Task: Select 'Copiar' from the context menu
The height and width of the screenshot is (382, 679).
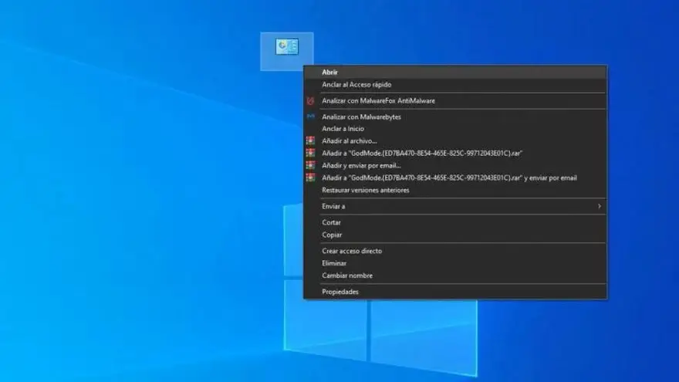Action: tap(455, 235)
